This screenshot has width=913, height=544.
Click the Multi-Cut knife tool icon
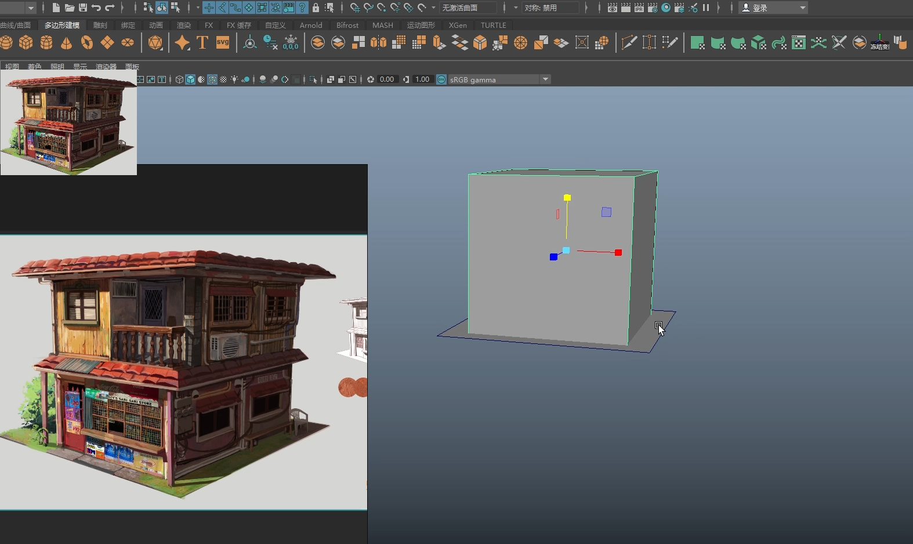tap(629, 42)
